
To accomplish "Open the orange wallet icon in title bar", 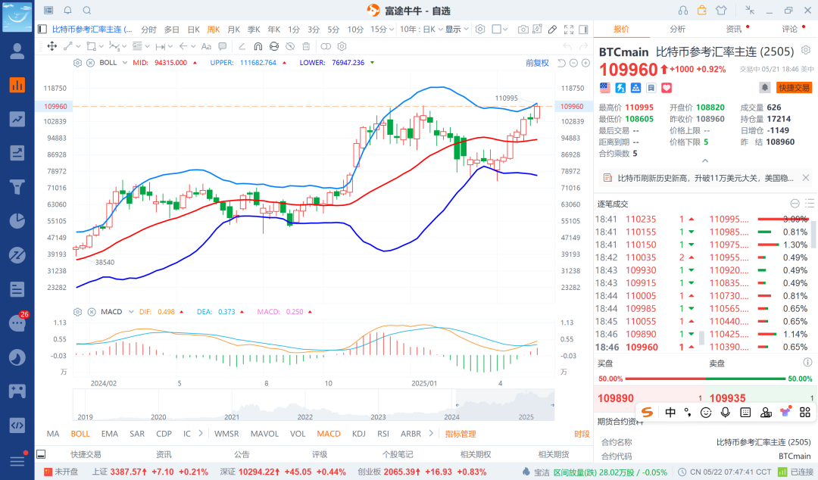I will [701, 10].
